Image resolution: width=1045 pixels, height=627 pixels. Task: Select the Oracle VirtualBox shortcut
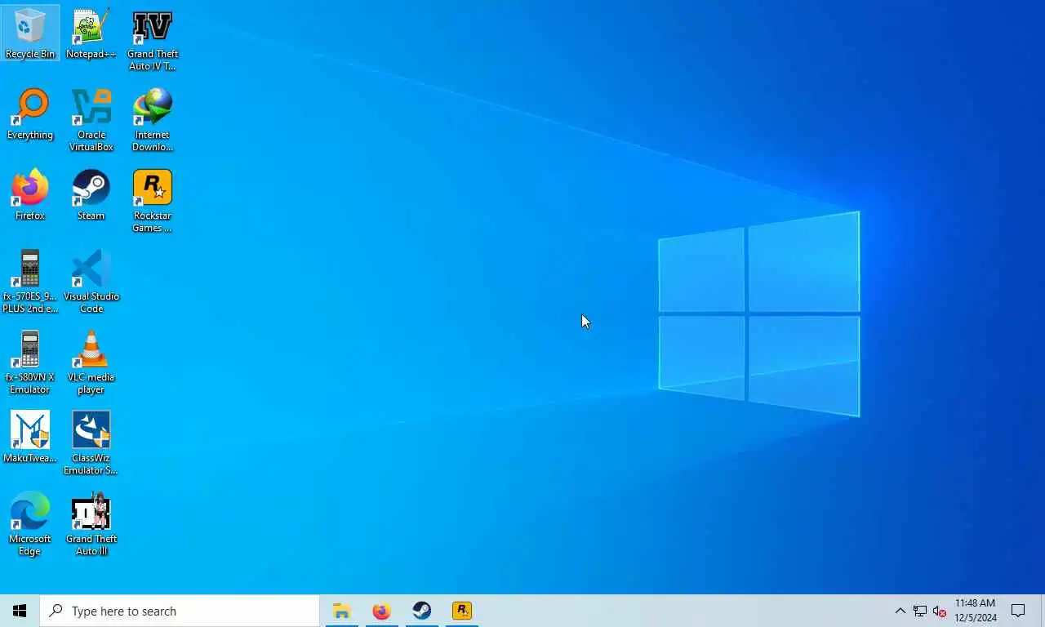tap(91, 120)
